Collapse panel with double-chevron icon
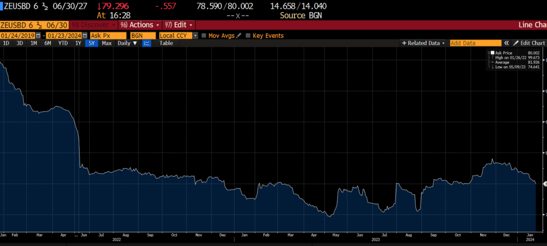 click(506, 43)
